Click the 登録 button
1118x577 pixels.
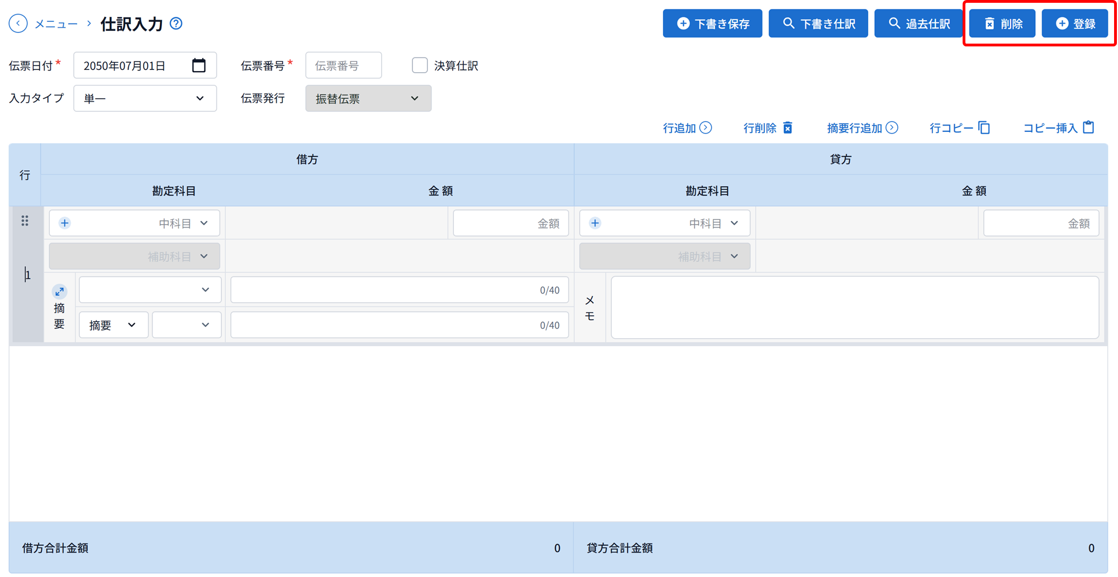pyautogui.click(x=1075, y=23)
